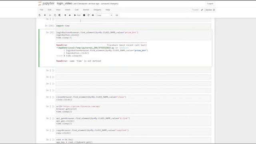Click the 'name time is not defined' error message
Screen dimensions: 256x144
pyautogui.click(x=79, y=61)
